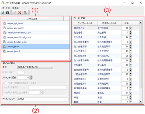
Task: Select the highlighted sample_ja.csv entry
Action: click(35, 46)
